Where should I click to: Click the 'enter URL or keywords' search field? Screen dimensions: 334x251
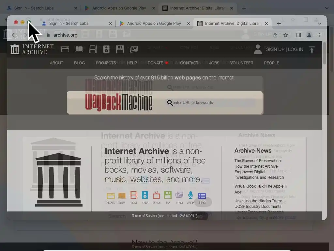[x=211, y=103]
